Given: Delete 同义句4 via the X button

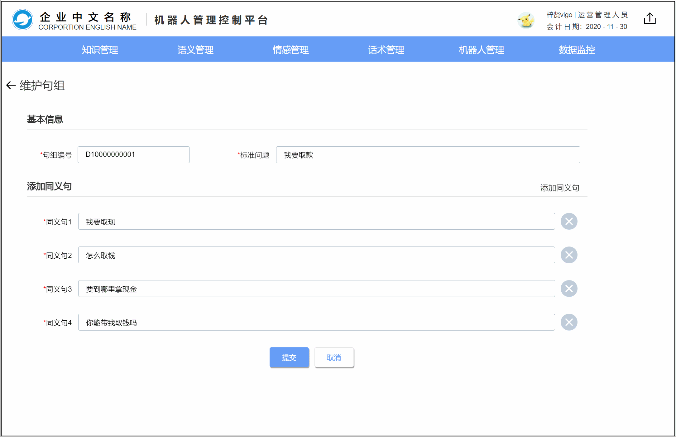Looking at the screenshot, I should point(569,322).
